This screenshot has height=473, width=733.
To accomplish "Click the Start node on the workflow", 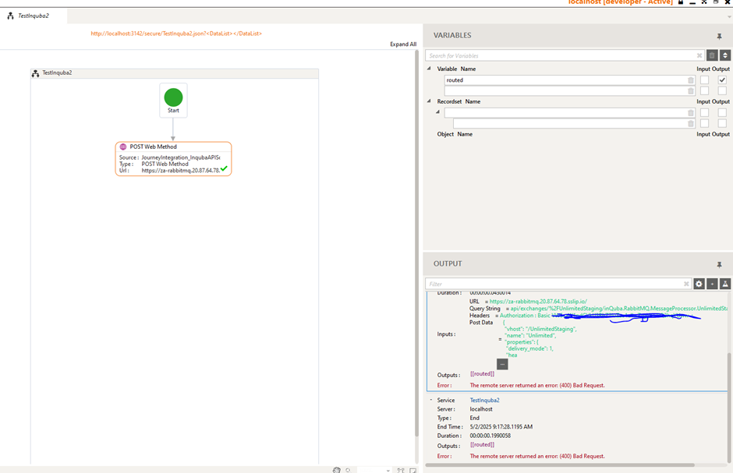I will tap(173, 101).
